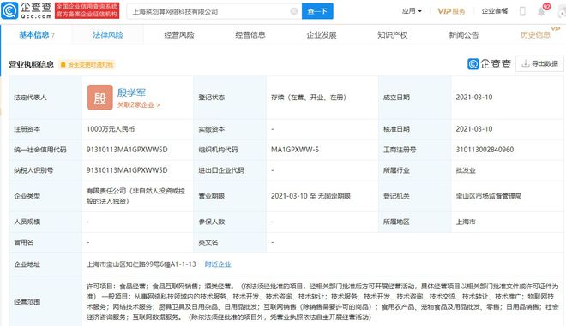Click the 批发业 industry link
The width and height of the screenshot is (566, 326).
pyautogui.click(x=466, y=170)
